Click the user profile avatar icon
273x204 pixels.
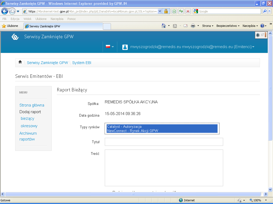[x=125, y=47]
